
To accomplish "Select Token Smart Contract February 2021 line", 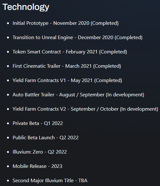I will coord(70,52).
